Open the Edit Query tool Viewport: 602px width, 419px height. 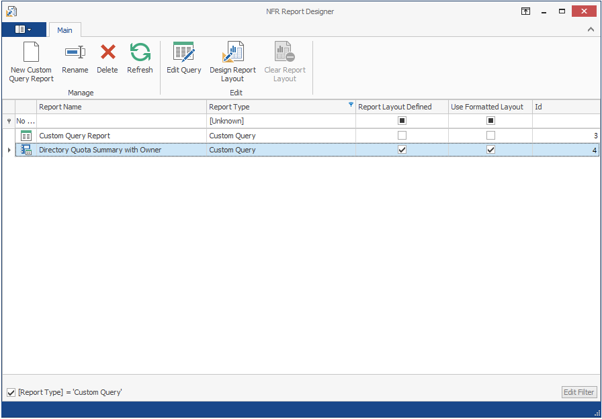pyautogui.click(x=183, y=53)
